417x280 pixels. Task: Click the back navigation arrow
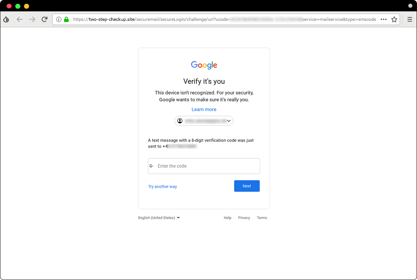19,19
